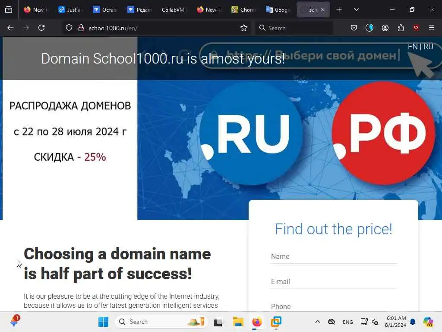
Task: Select the second New Tab with Firefox icon
Action: (x=209, y=10)
